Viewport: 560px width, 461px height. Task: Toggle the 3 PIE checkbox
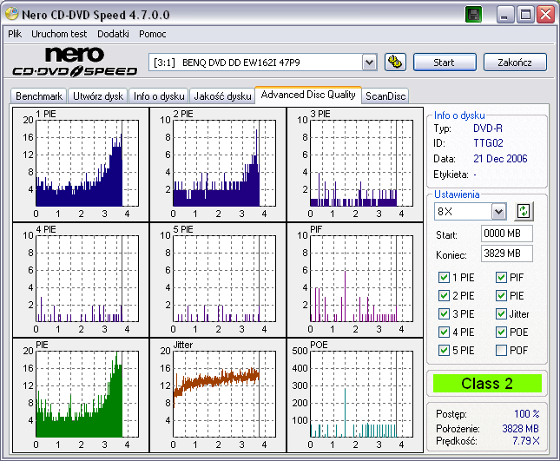click(x=444, y=314)
